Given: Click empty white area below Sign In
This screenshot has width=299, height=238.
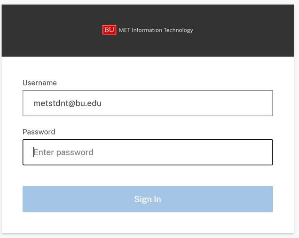Looking at the screenshot, I should click(148, 223).
